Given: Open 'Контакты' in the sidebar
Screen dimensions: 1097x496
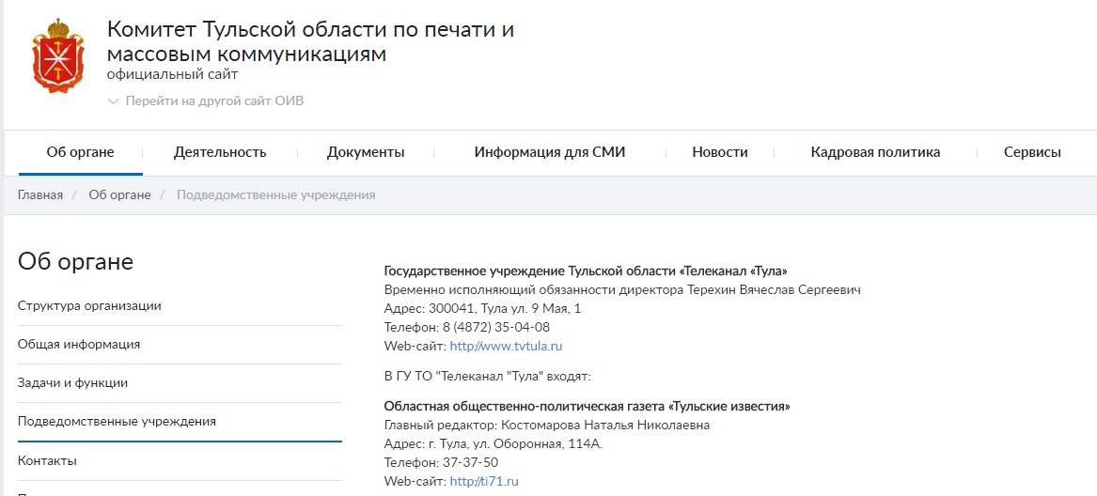Looking at the screenshot, I should (x=47, y=460).
